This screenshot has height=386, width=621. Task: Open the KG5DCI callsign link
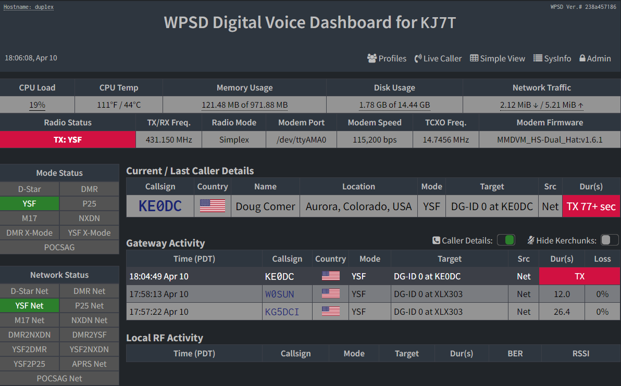(x=282, y=312)
